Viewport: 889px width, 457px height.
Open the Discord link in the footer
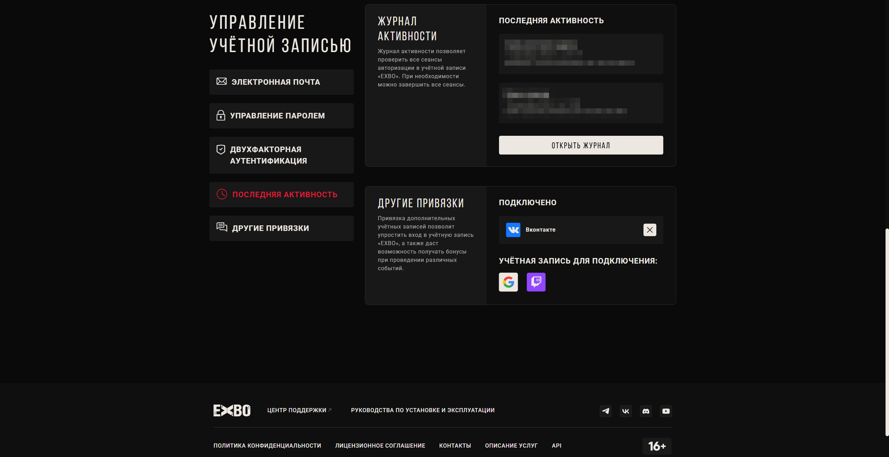click(x=646, y=411)
